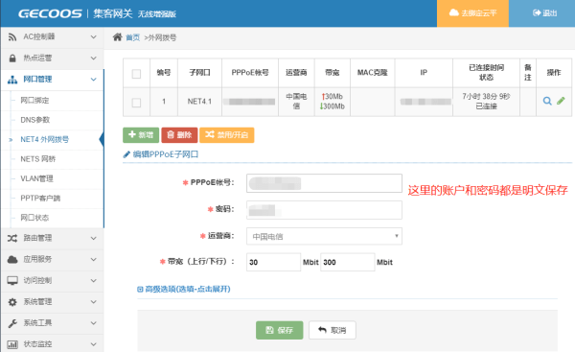Expand the 访问控制 menu chevron

click(x=94, y=281)
